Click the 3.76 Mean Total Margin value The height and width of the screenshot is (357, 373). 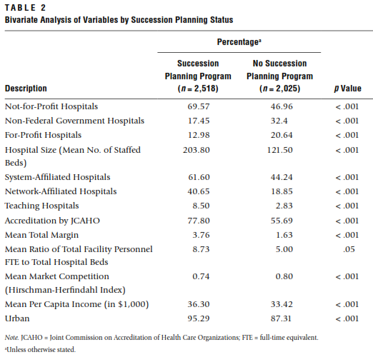201,235
